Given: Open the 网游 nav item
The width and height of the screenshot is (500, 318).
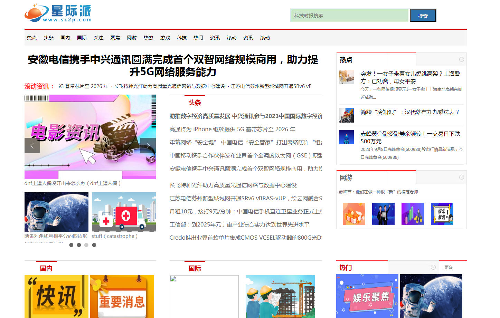Looking at the screenshot, I should point(132,38).
